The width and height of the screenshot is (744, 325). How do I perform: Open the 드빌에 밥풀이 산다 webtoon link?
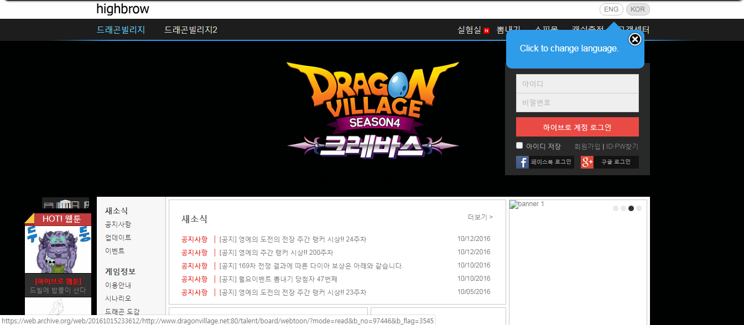point(58,290)
